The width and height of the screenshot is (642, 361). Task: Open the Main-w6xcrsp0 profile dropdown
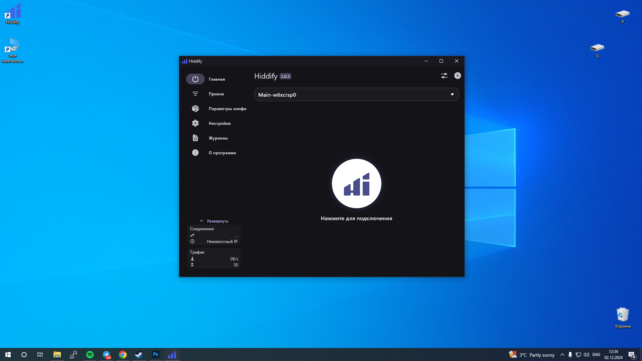[x=356, y=95]
